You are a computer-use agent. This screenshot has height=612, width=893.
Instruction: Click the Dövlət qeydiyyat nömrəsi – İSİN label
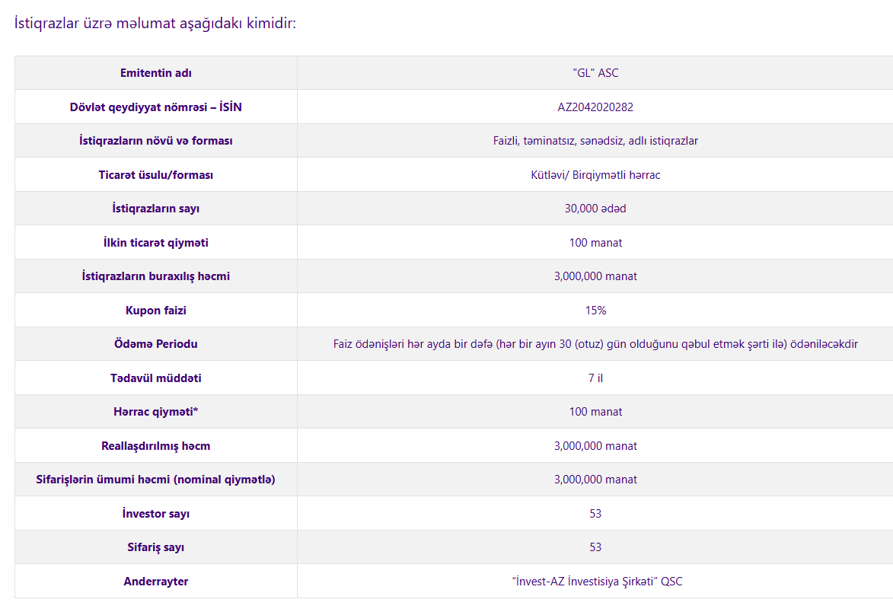pos(155,107)
